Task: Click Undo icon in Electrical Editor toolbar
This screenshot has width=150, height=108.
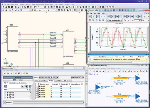Action: coord(108,71)
